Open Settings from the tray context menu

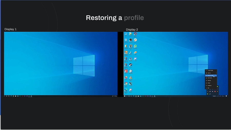coord(211,81)
